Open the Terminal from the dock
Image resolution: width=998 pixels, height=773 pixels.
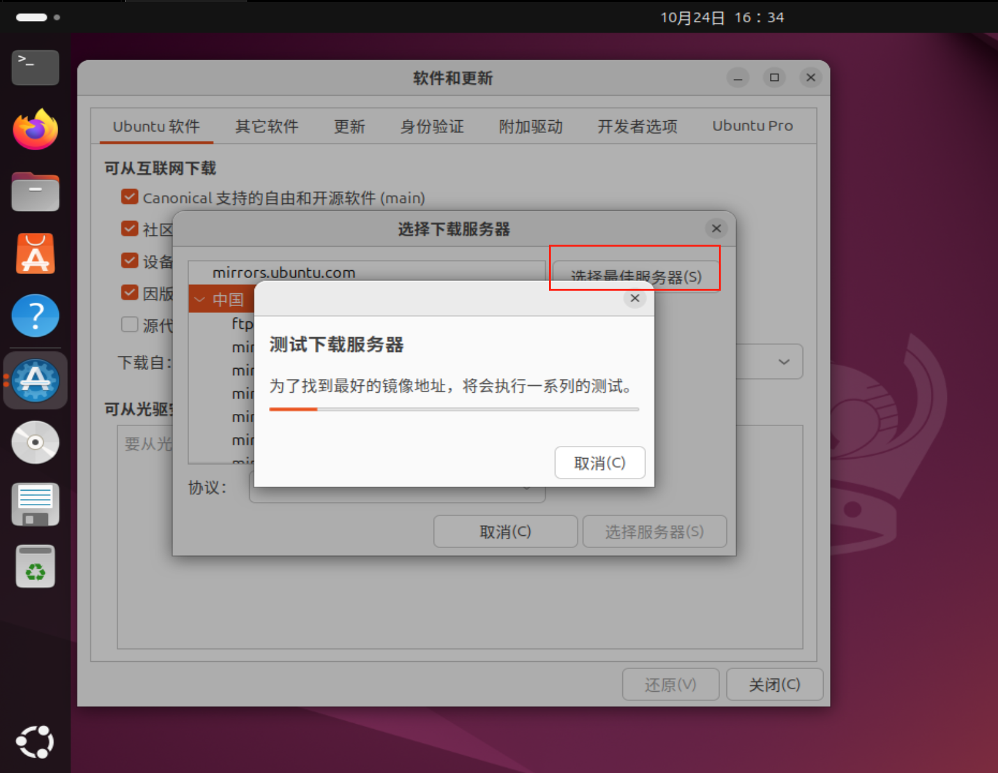35,67
